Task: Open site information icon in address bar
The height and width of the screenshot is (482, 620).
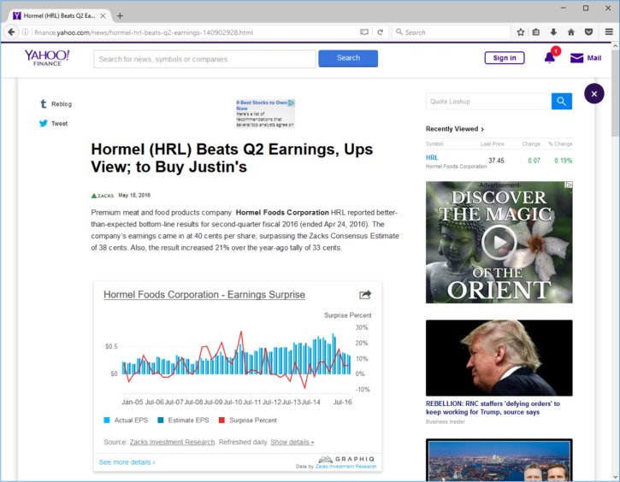Action: (x=26, y=32)
